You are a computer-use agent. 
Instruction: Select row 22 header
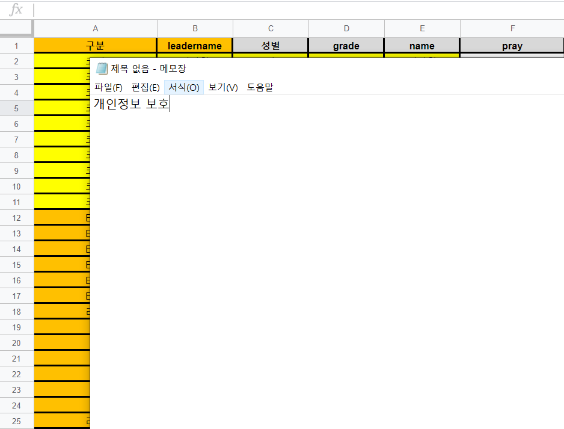[17, 375]
